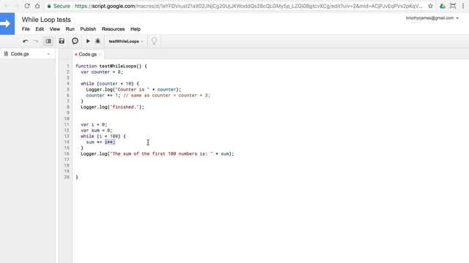Open the Run menu
The height and width of the screenshot is (263, 469).
(x=70, y=29)
